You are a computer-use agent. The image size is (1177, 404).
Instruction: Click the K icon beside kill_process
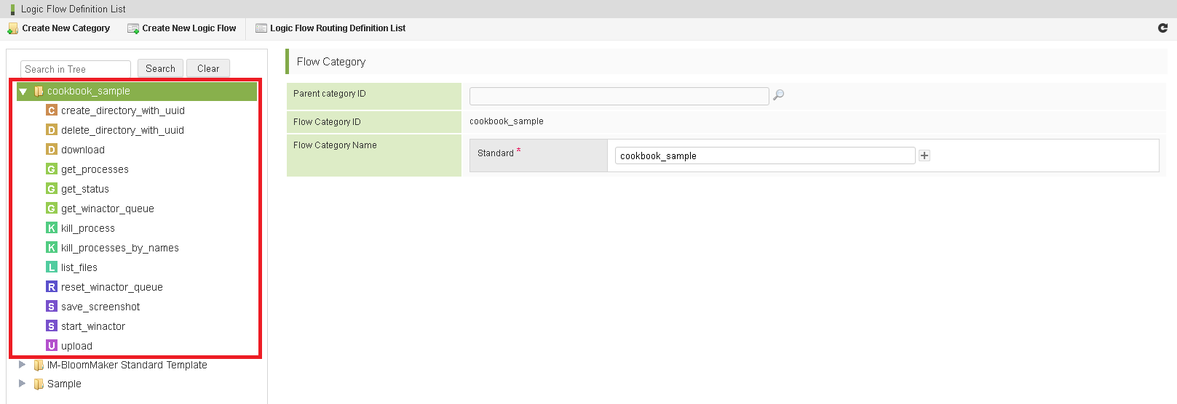52,228
